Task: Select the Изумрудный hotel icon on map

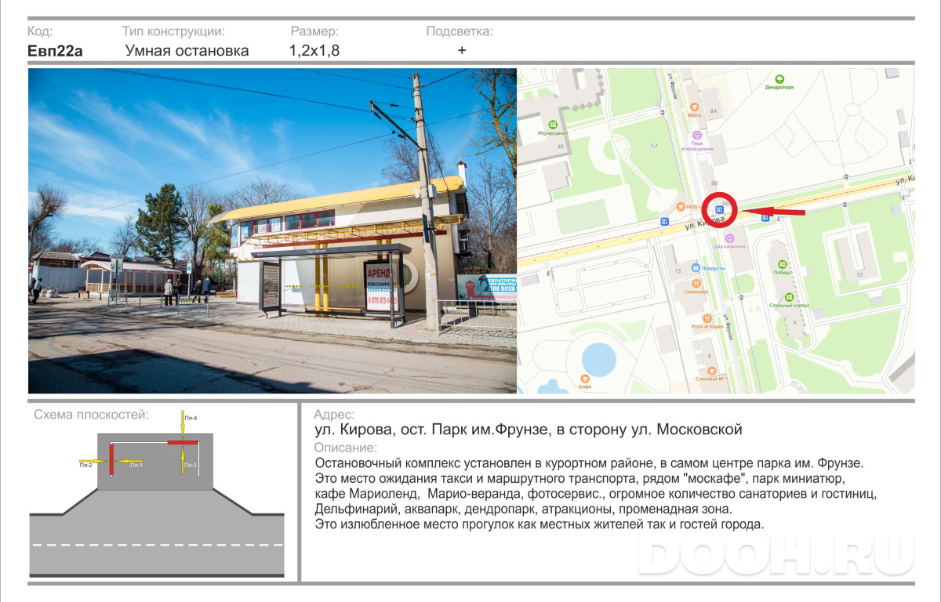Action: (553, 124)
